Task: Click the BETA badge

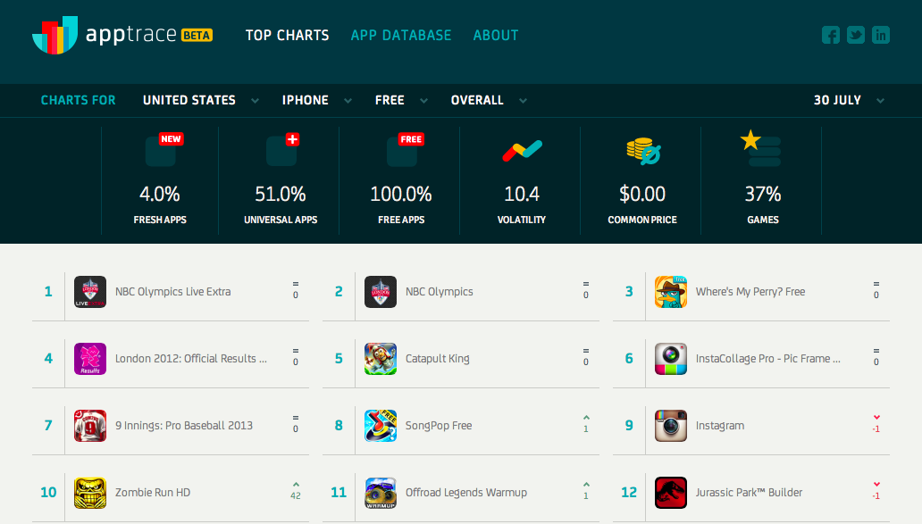Action: tap(197, 36)
